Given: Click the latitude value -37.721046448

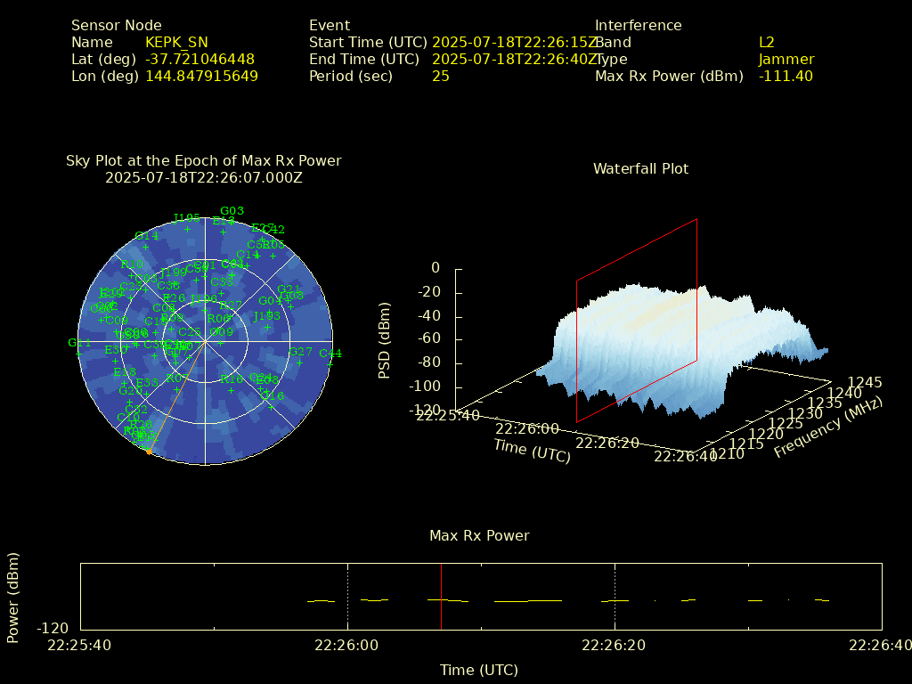Looking at the screenshot, I should 199,60.
